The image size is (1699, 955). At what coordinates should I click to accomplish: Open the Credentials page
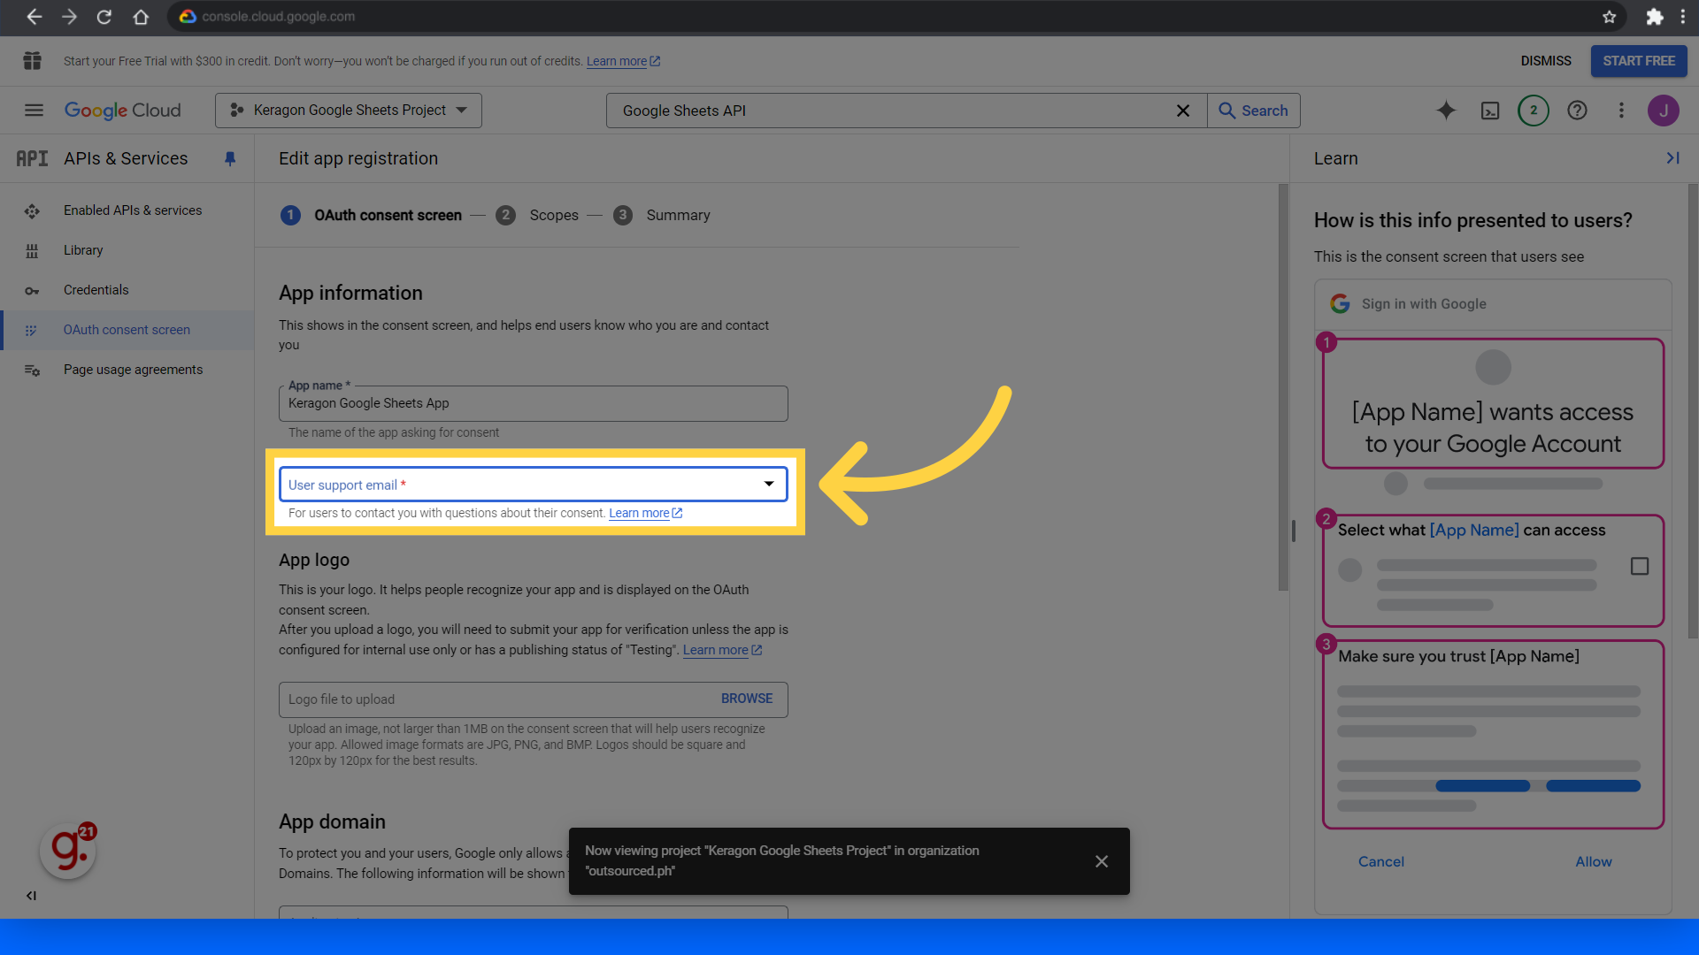(127, 290)
